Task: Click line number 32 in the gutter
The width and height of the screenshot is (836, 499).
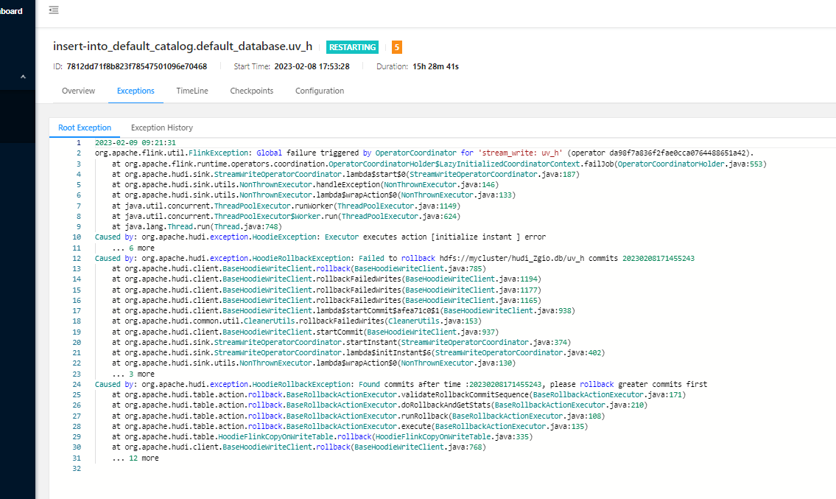Action: coord(77,469)
